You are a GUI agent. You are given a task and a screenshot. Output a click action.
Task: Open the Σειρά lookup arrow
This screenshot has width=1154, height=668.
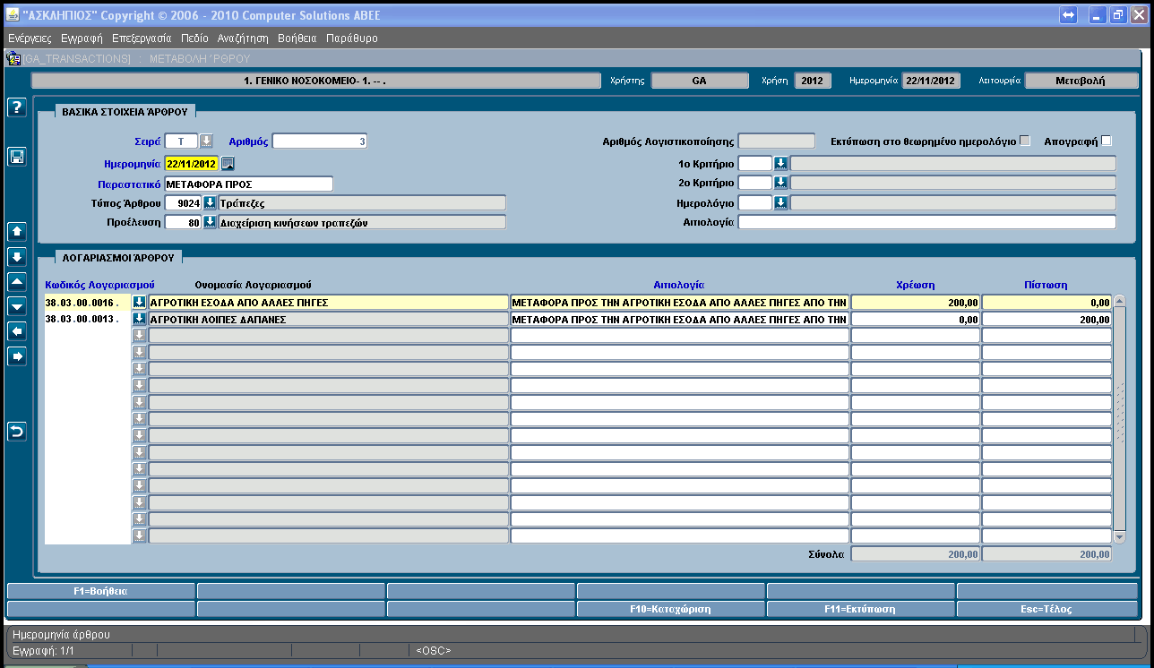[x=206, y=141]
